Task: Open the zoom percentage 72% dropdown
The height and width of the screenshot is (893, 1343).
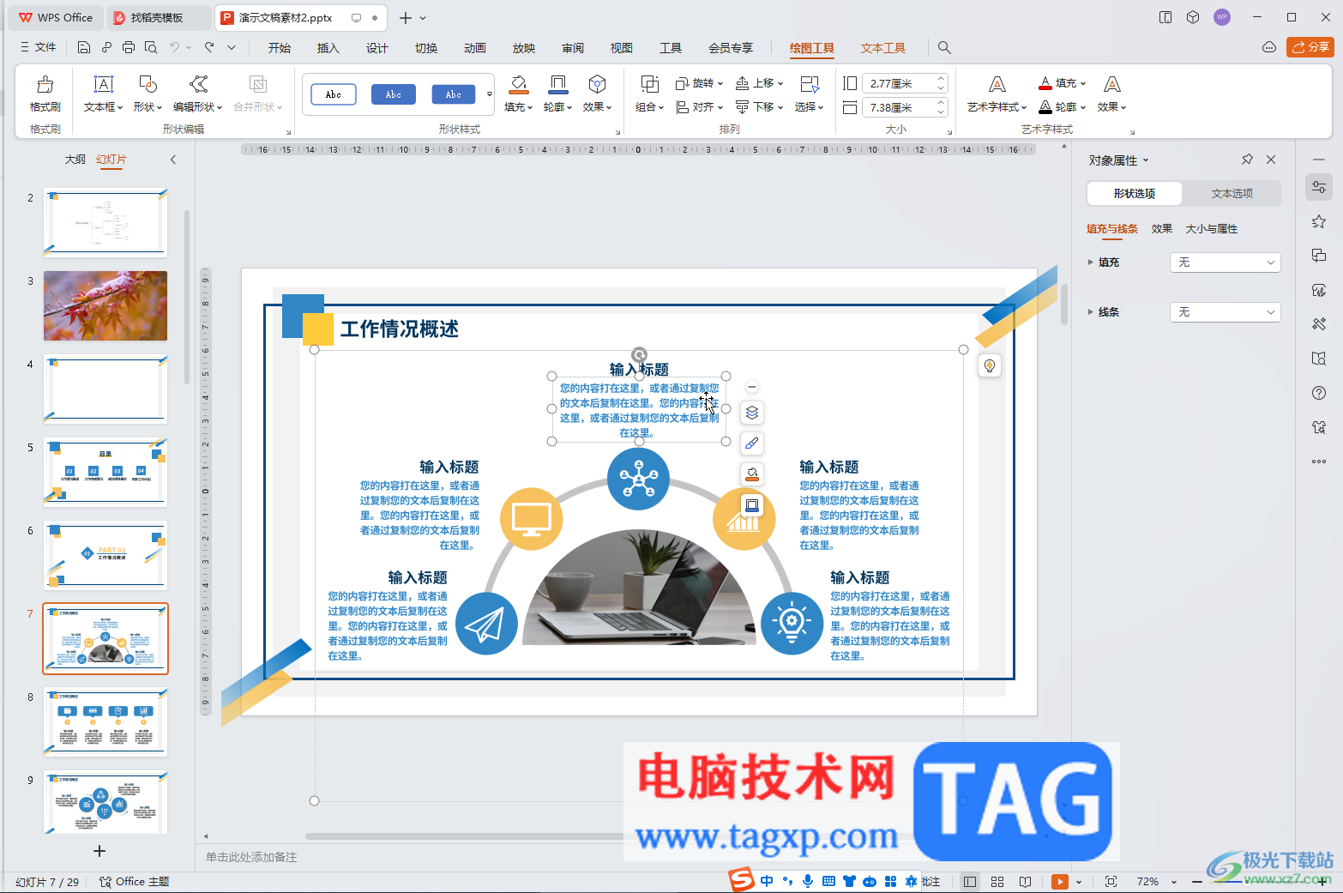Action: click(x=1174, y=882)
